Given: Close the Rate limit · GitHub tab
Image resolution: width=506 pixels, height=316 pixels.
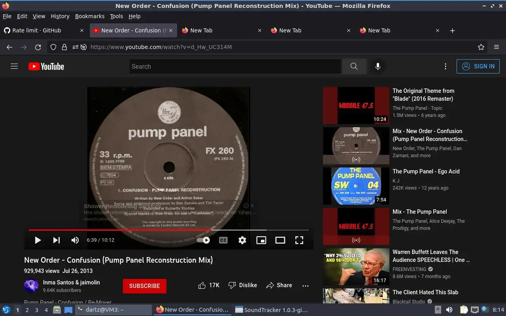Looking at the screenshot, I should click(82, 30).
